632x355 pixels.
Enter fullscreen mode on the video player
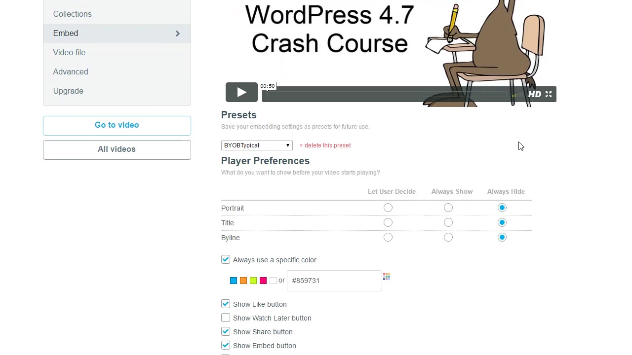(x=549, y=94)
